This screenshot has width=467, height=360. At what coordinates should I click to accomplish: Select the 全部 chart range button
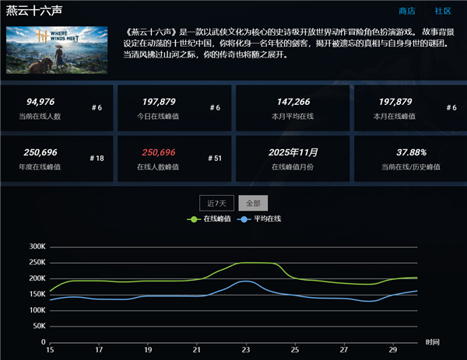click(253, 203)
